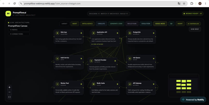
Task: Select the Application API node title
Action: click(x=102, y=32)
